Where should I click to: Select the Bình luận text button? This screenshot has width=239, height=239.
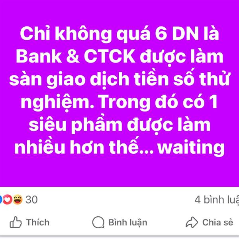tap(128, 222)
